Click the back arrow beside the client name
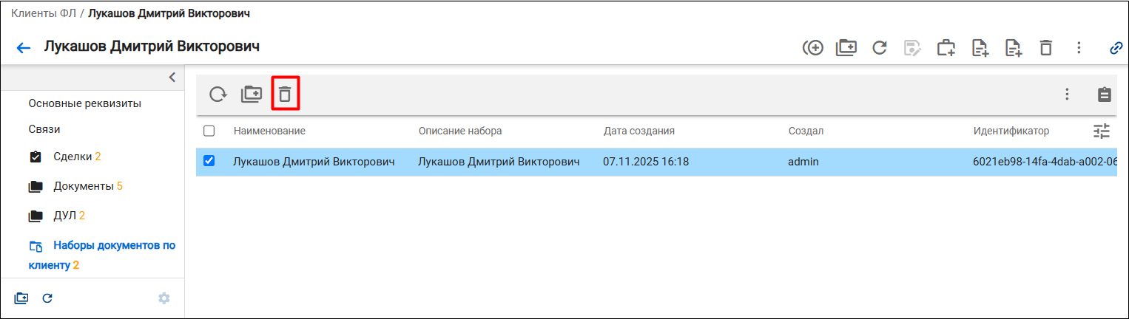The image size is (1129, 319). pos(24,48)
